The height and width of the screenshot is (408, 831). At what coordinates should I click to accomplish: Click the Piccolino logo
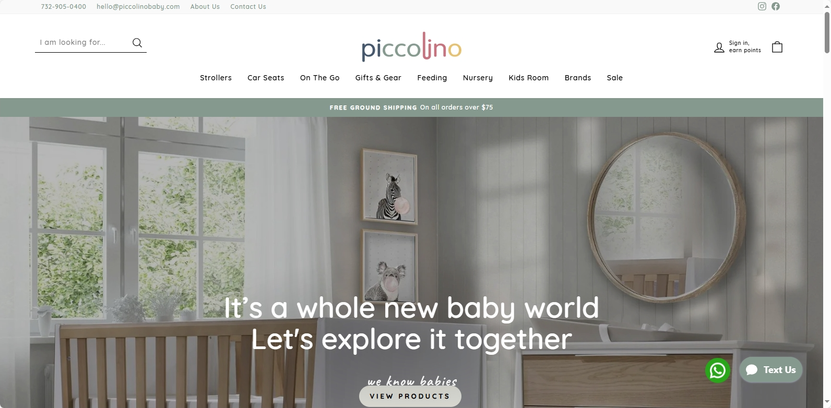[x=411, y=46]
